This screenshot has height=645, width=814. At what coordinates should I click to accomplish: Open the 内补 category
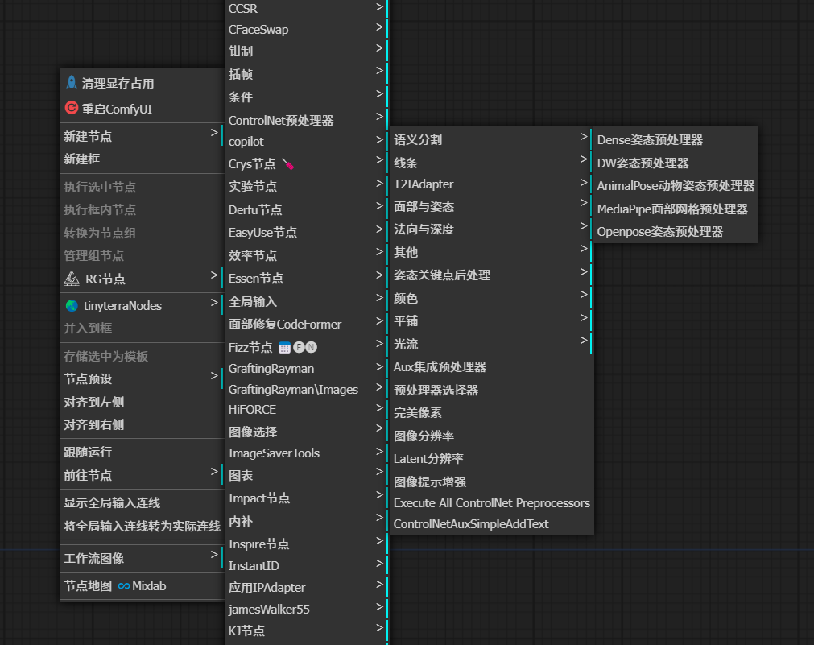(306, 521)
